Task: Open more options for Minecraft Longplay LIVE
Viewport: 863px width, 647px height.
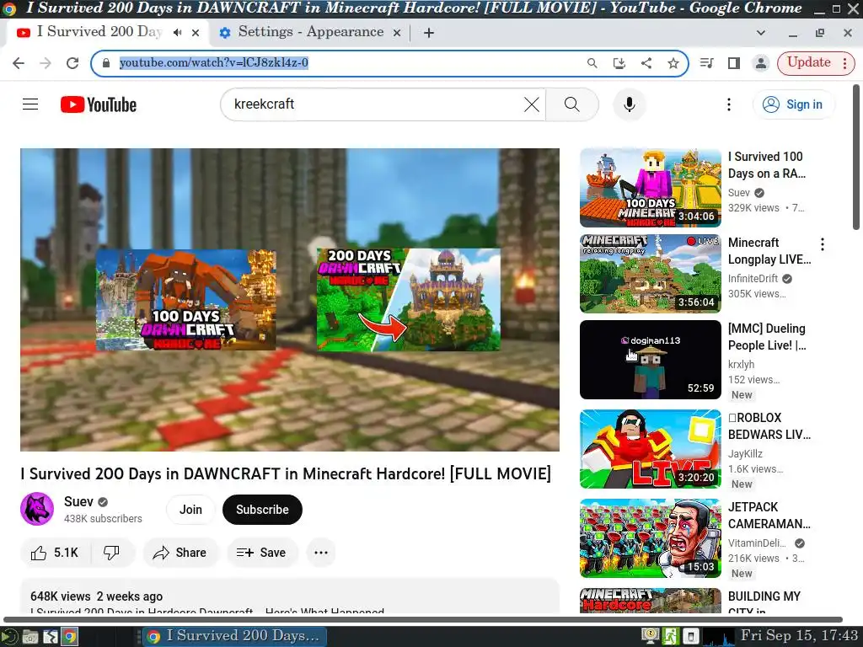Action: pos(823,244)
